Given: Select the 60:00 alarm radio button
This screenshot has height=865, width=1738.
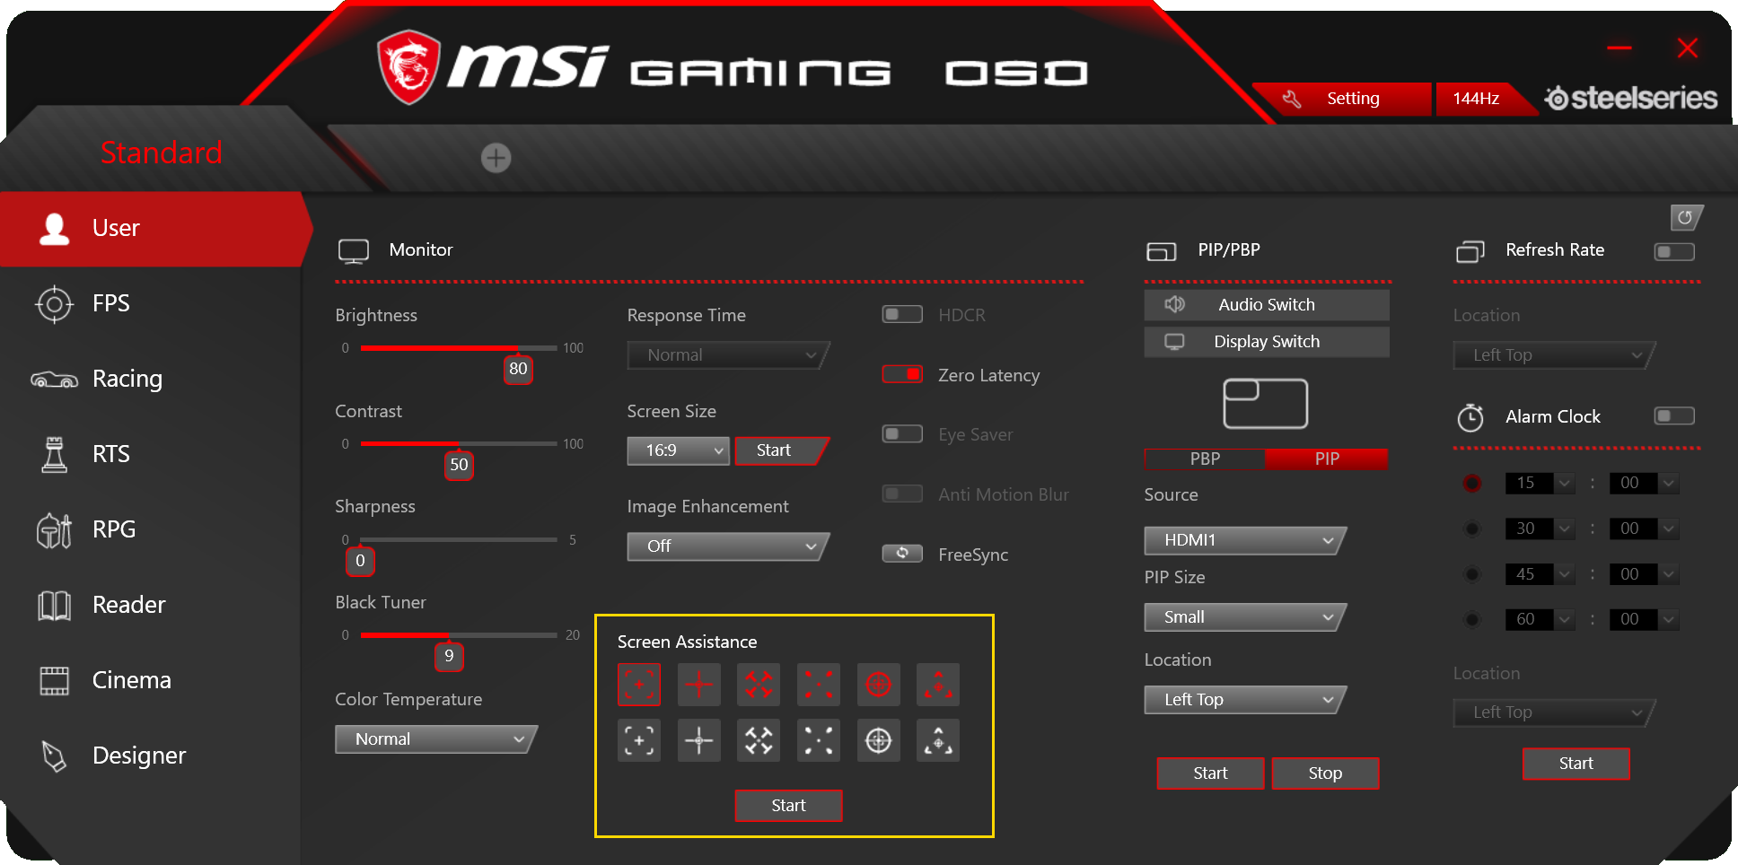Looking at the screenshot, I should 1472,619.
